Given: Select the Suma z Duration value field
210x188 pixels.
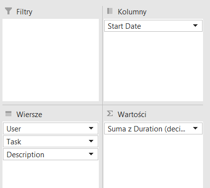Looking at the screenshot, I should pyautogui.click(x=153, y=128).
